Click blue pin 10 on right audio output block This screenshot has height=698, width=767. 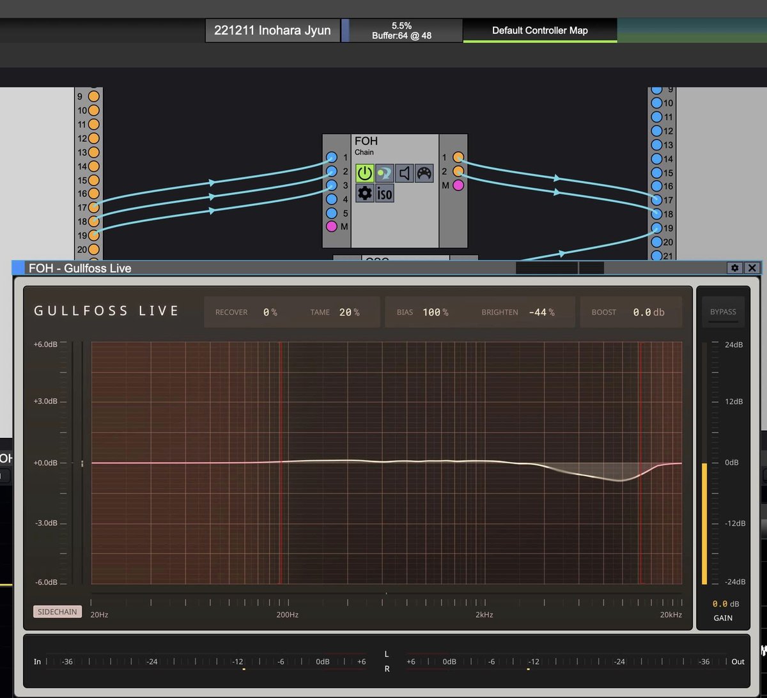tap(656, 103)
